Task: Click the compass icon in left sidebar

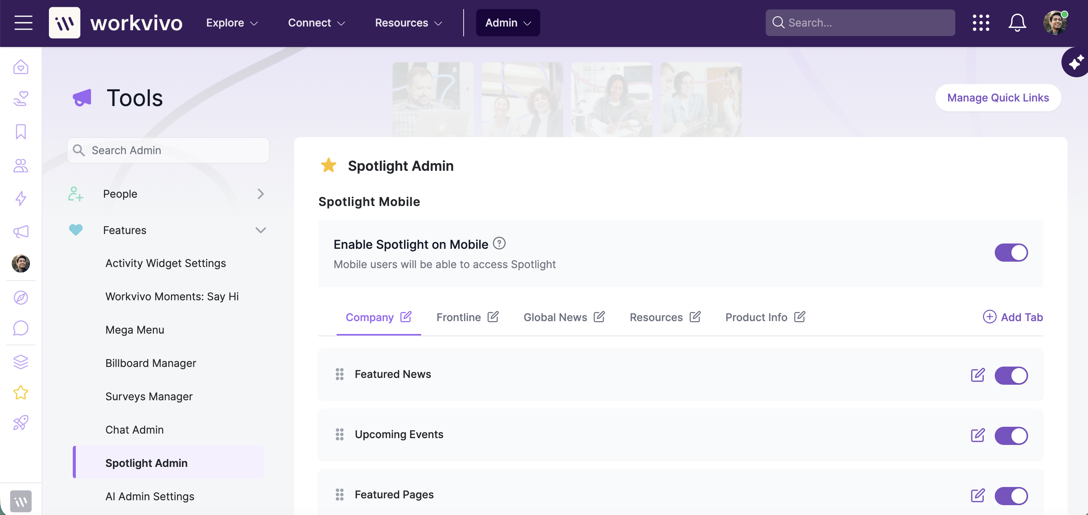Action: pyautogui.click(x=21, y=297)
